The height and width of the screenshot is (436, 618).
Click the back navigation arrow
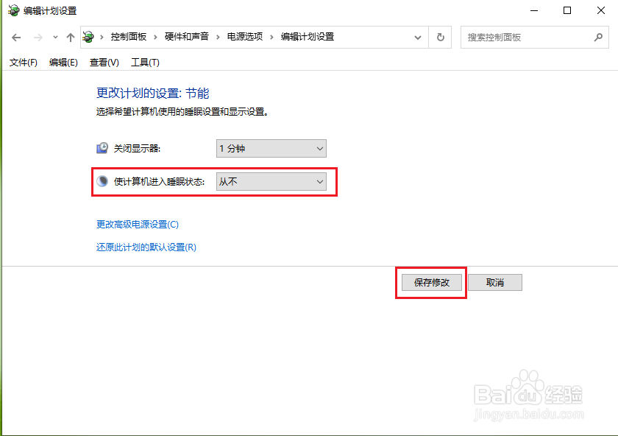tap(16, 37)
